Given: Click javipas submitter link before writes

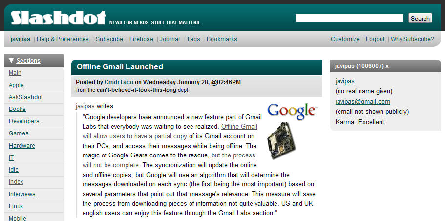Looking at the screenshot, I should 85,106.
